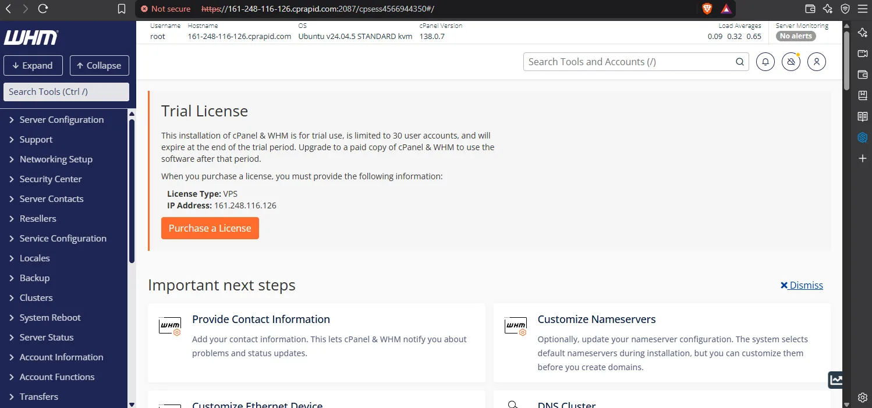This screenshot has height=408, width=872.
Task: Dismiss the Important next steps section
Action: [x=802, y=285]
